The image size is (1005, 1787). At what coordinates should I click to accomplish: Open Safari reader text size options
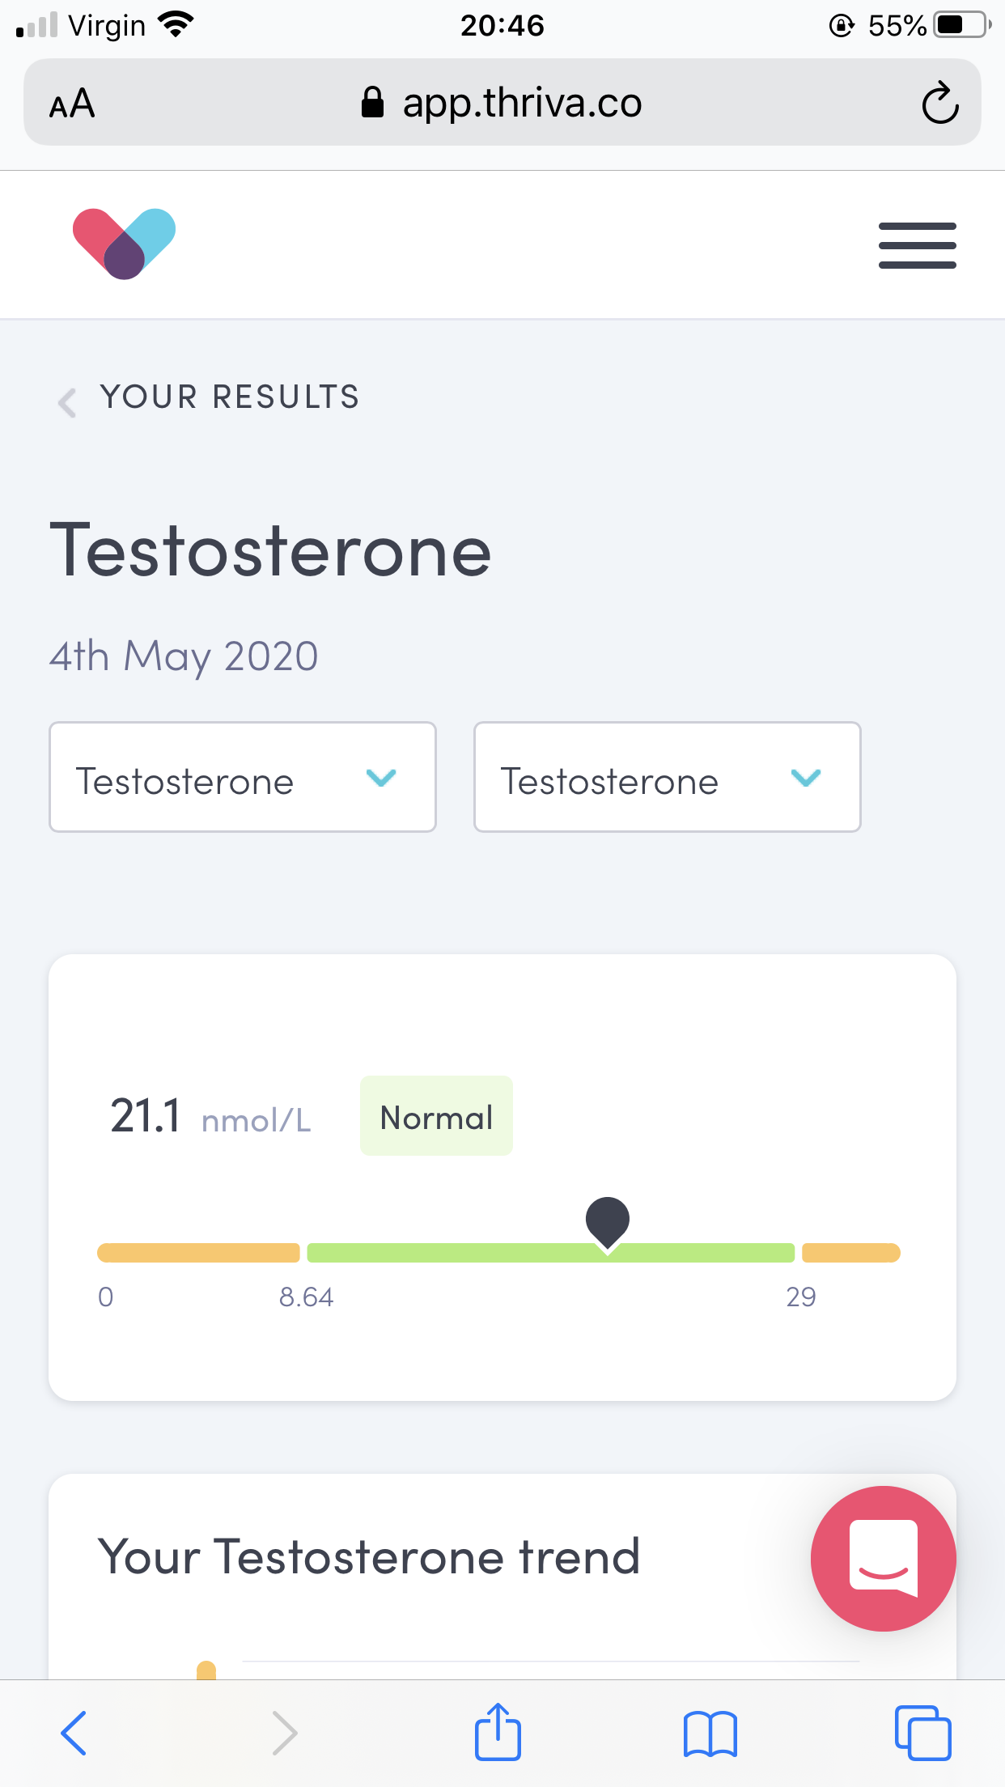click(72, 104)
